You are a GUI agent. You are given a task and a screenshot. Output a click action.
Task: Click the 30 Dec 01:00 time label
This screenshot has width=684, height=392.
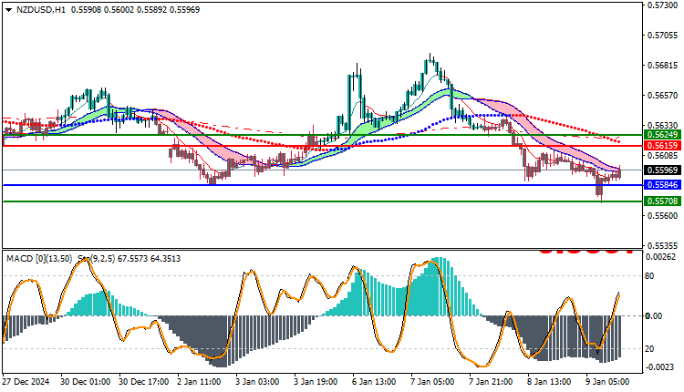tap(85, 382)
